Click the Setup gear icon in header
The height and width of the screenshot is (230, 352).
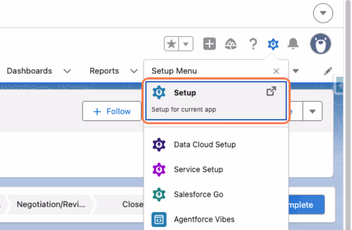click(273, 44)
